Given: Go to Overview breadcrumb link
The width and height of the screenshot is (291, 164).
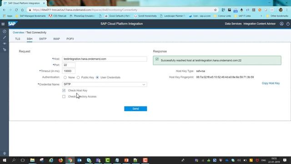Looking at the screenshot, I should pyautogui.click(x=18, y=32).
